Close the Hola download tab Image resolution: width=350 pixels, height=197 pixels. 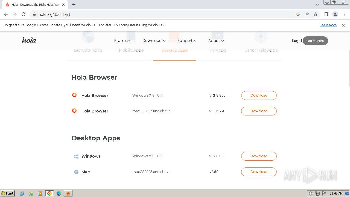click(63, 5)
